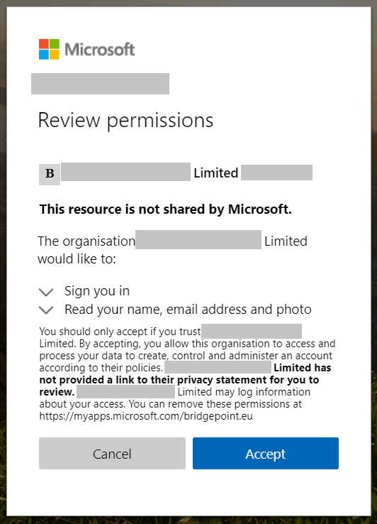Click the Microsoft wordmark text

click(x=99, y=50)
